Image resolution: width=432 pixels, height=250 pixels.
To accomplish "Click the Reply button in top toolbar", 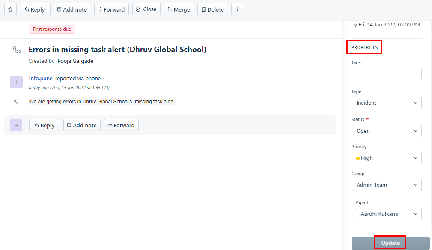I will 35,9.
